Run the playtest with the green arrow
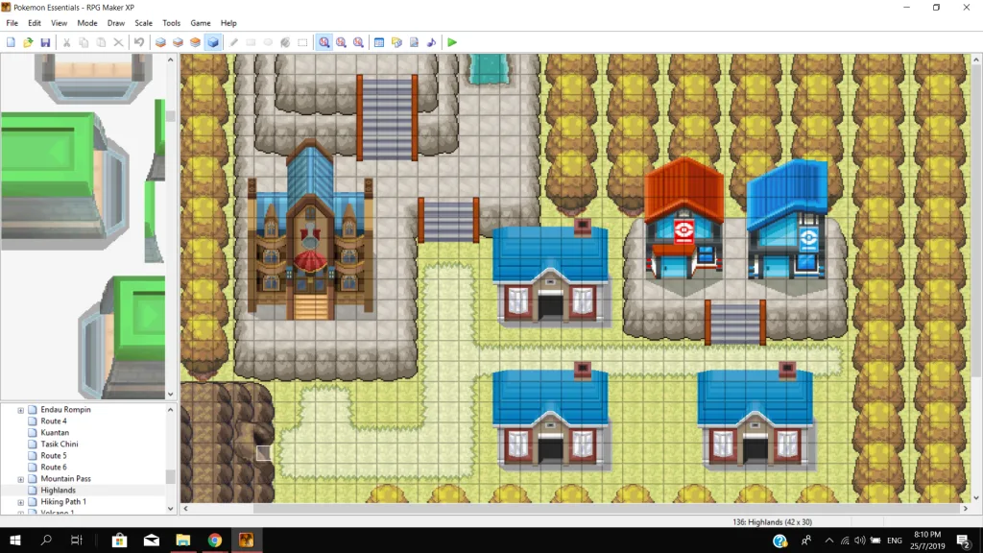 [x=452, y=42]
